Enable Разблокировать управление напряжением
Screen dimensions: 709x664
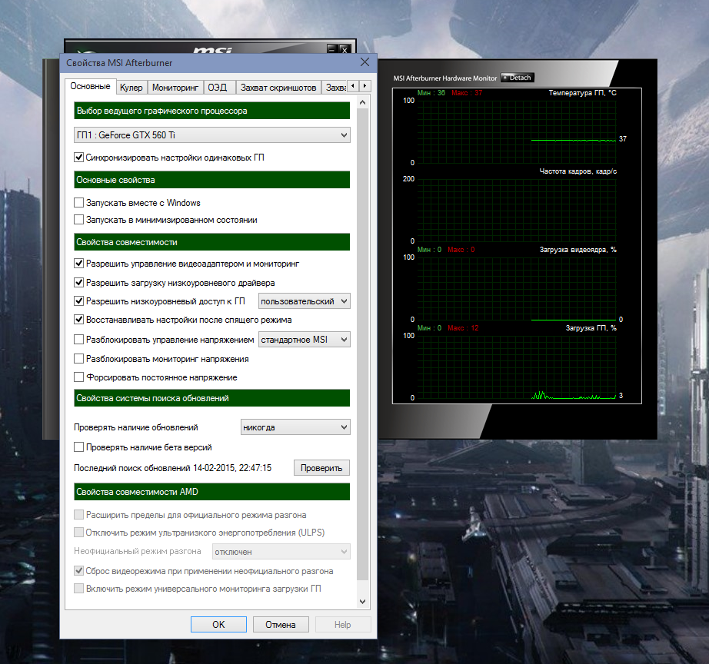pos(78,340)
